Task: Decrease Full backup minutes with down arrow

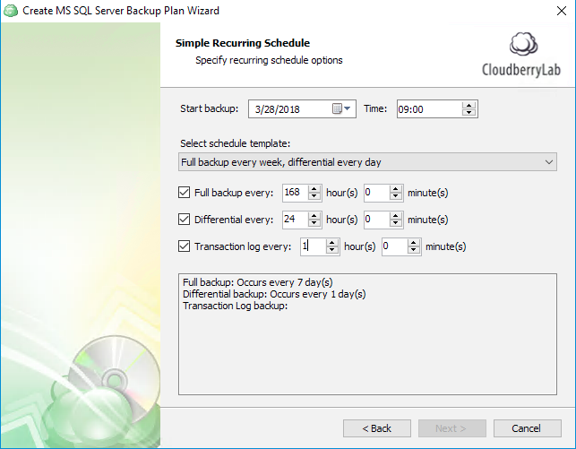Action: click(x=396, y=196)
